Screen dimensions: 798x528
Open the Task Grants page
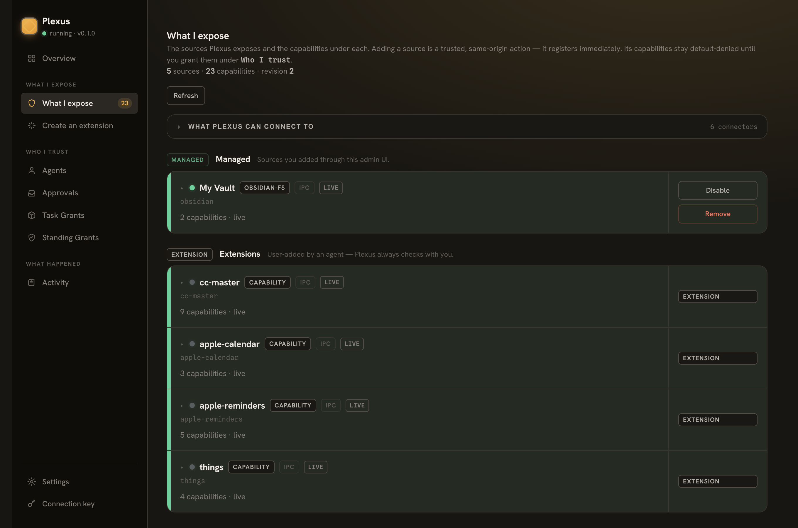coord(63,215)
